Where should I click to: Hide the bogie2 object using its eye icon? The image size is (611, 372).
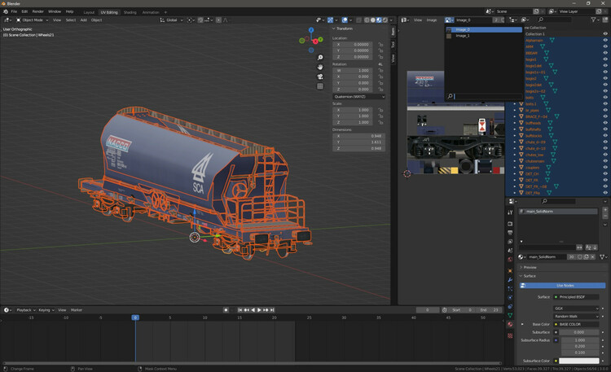pos(605,78)
